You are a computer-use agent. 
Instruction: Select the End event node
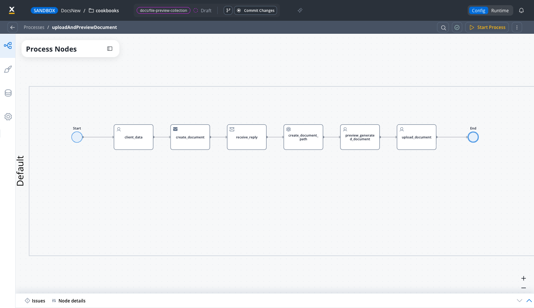click(473, 137)
